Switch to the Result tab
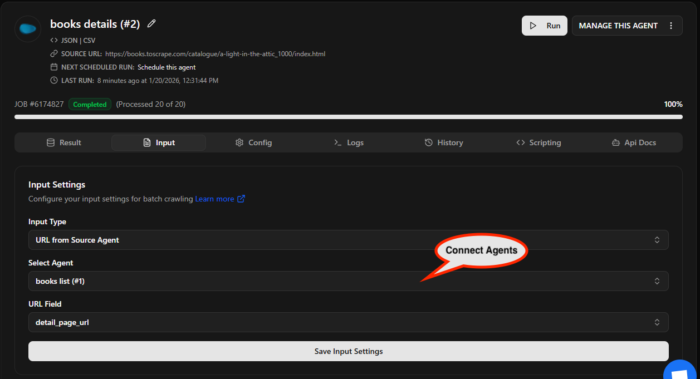 [x=64, y=142]
